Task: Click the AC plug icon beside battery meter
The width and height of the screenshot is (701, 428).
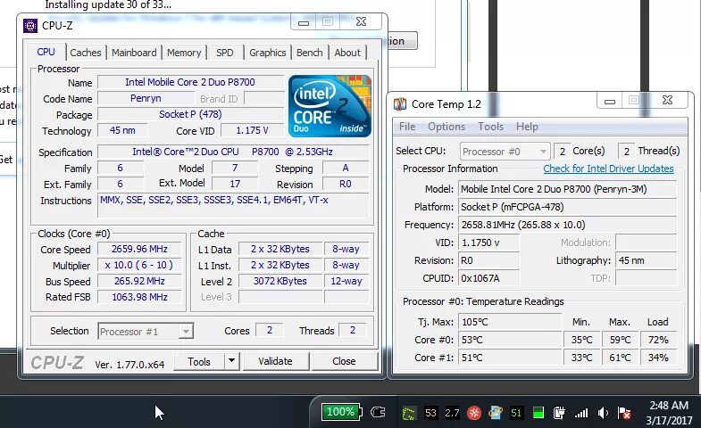Action: coord(378,412)
